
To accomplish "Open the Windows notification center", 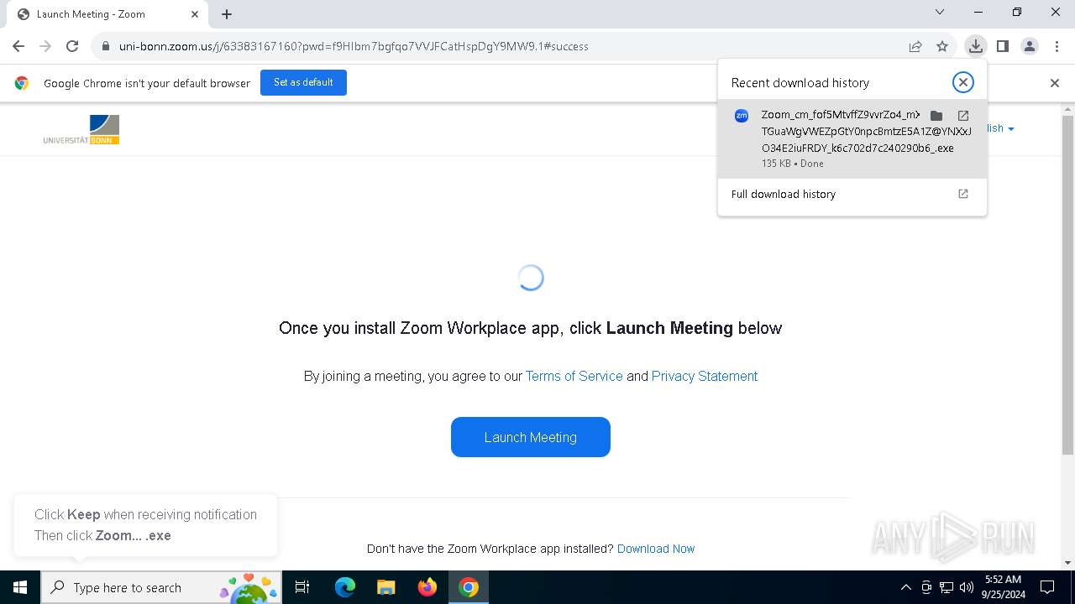I will [1047, 587].
